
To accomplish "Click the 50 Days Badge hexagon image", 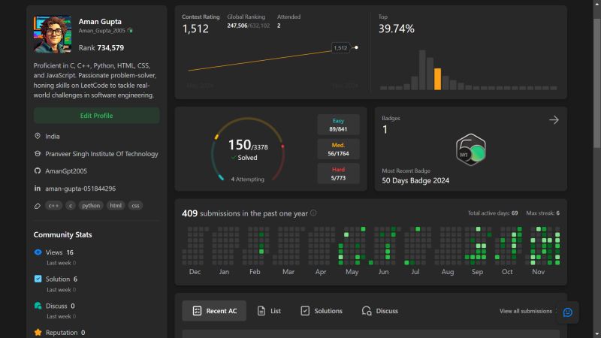I will (x=471, y=149).
